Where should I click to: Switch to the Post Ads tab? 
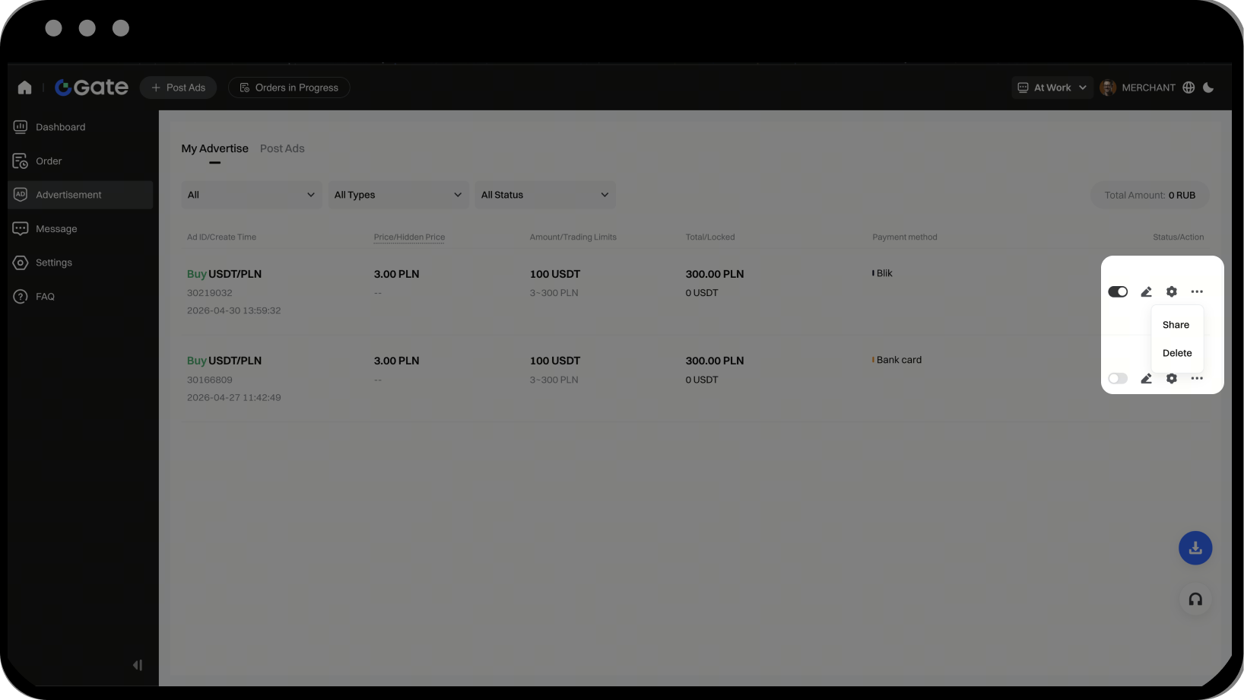tap(282, 148)
